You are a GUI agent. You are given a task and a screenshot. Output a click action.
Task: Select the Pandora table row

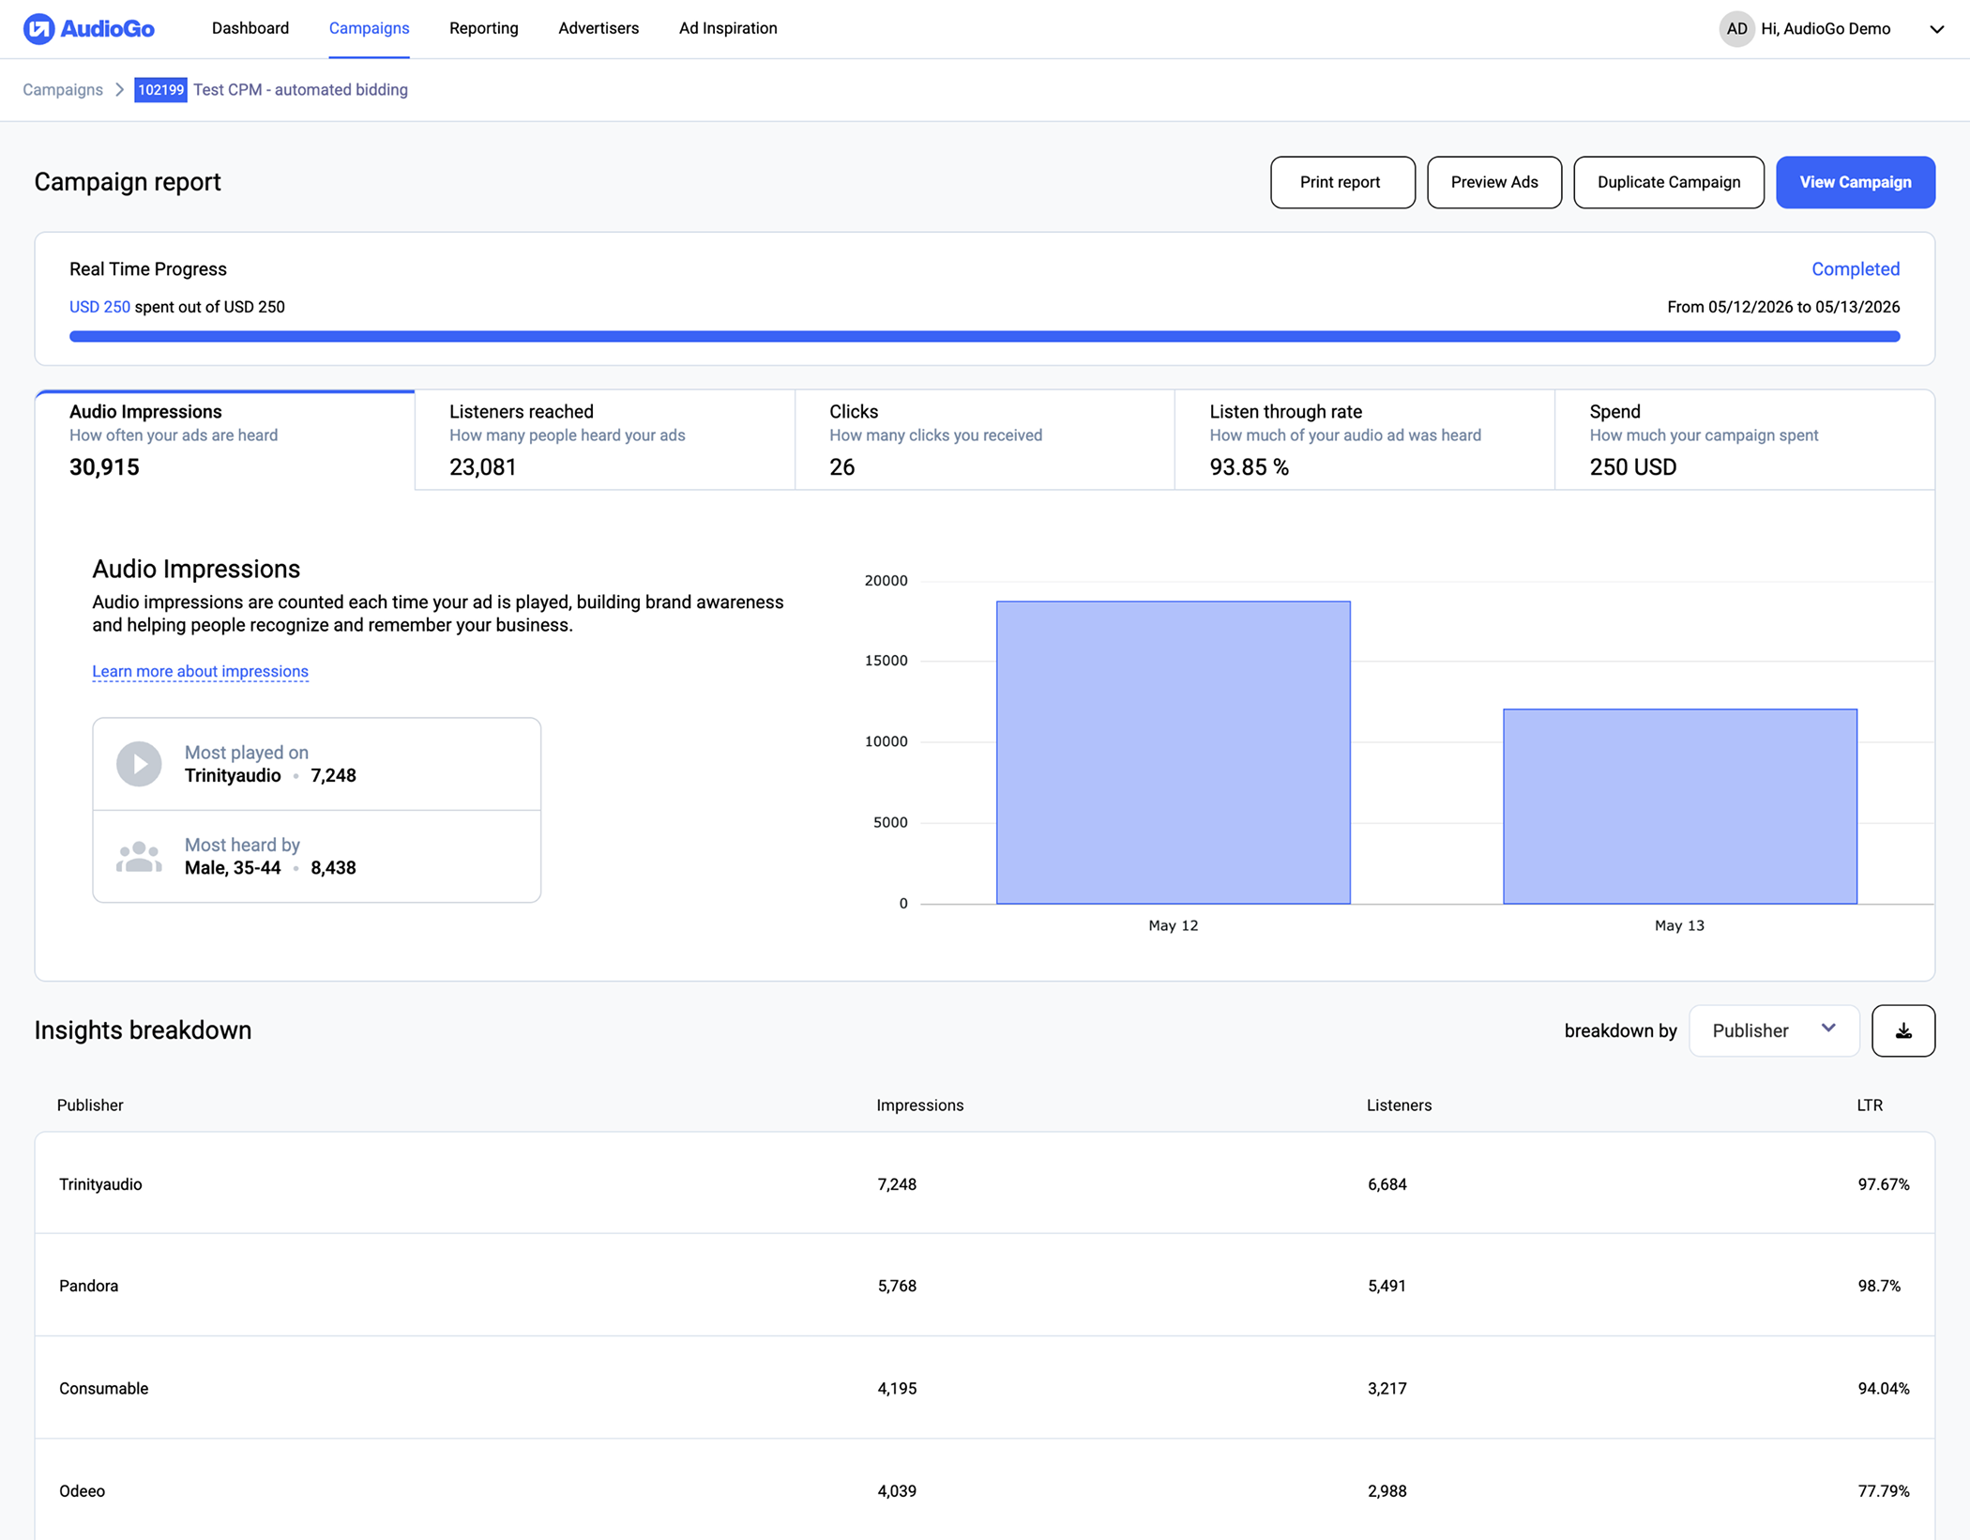pos(985,1286)
